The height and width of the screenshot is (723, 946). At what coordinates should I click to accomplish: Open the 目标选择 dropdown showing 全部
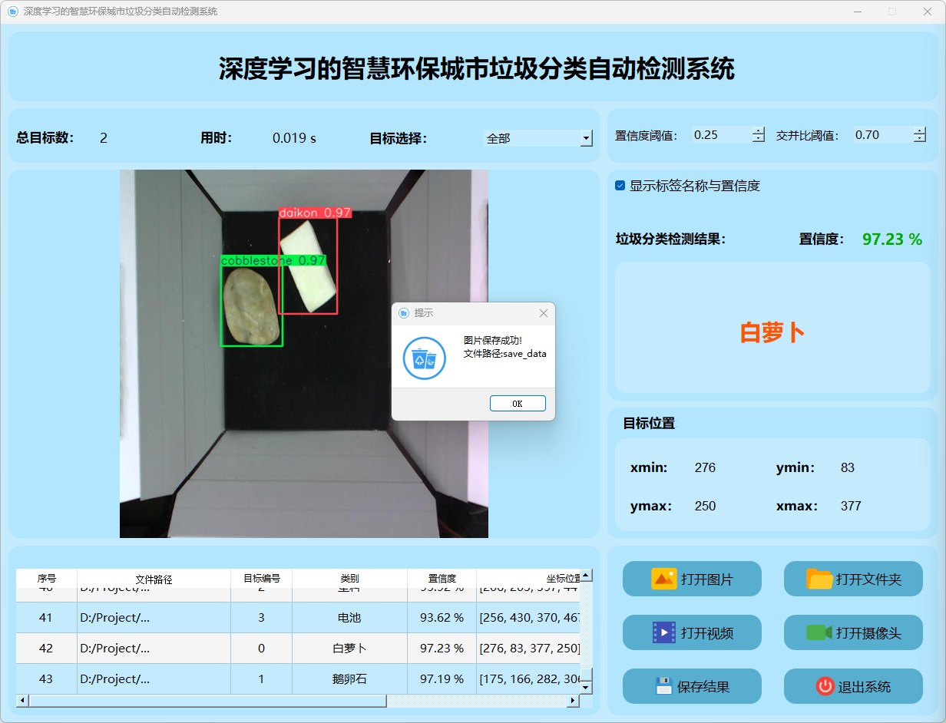click(587, 138)
